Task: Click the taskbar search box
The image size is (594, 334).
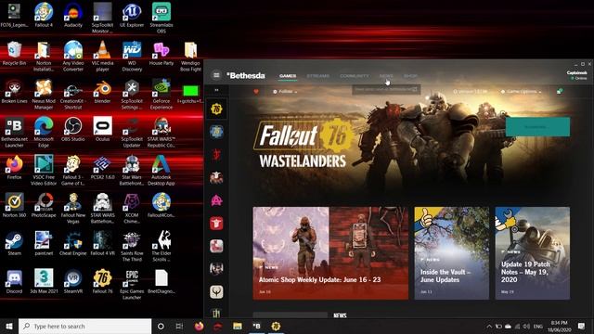Action: (84, 326)
